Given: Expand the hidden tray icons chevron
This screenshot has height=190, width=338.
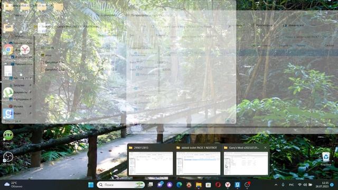Looking at the screenshot, I should (276, 185).
